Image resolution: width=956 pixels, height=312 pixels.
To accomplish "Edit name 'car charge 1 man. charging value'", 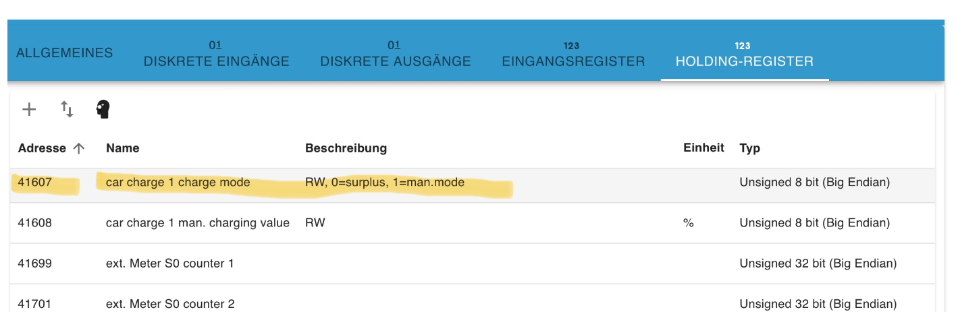I will 198,223.
